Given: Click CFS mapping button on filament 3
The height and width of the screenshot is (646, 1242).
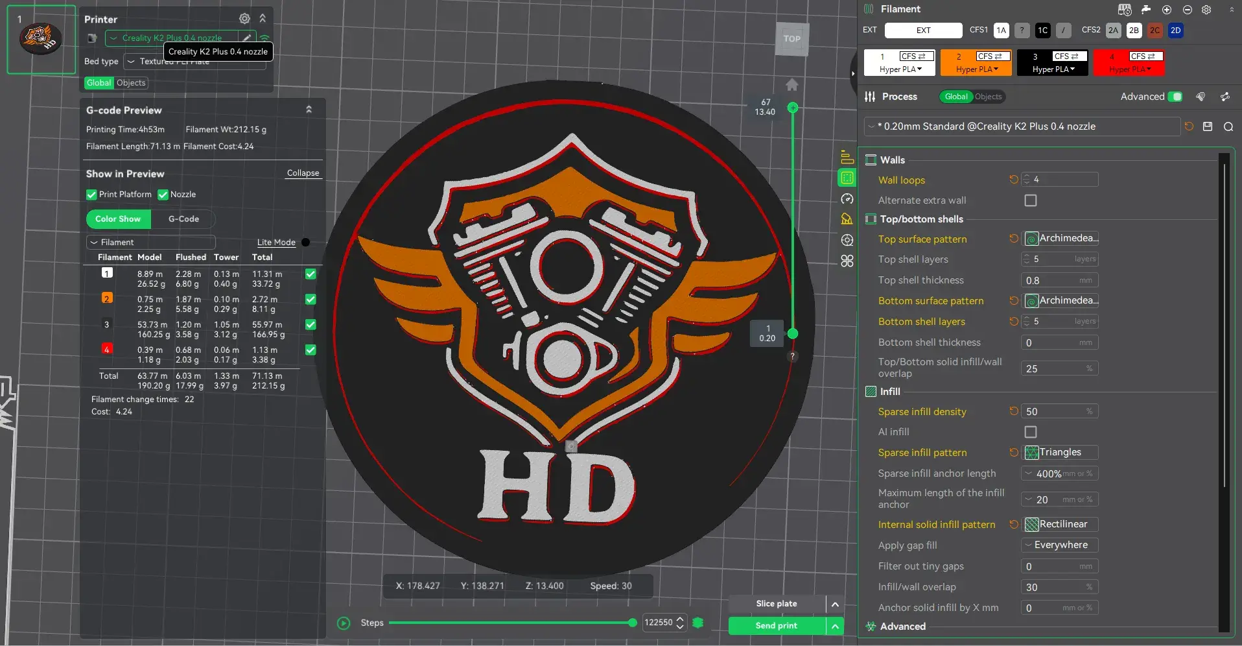Looking at the screenshot, I should (x=1070, y=56).
